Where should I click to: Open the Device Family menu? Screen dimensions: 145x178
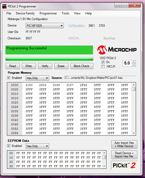click(x=25, y=13)
